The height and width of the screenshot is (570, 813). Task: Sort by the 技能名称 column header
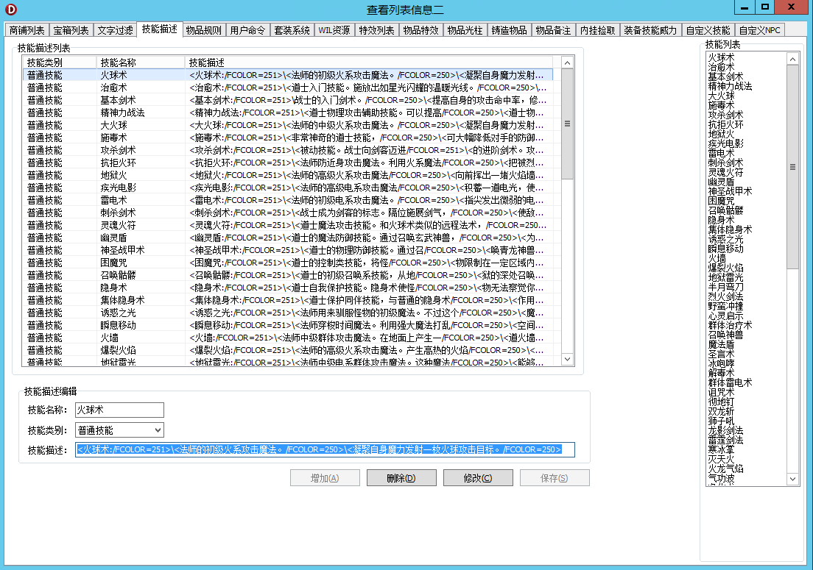click(140, 63)
